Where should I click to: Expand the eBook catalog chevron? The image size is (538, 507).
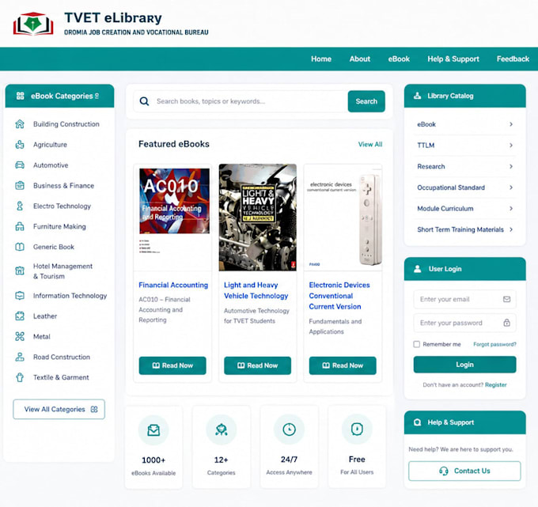511,124
